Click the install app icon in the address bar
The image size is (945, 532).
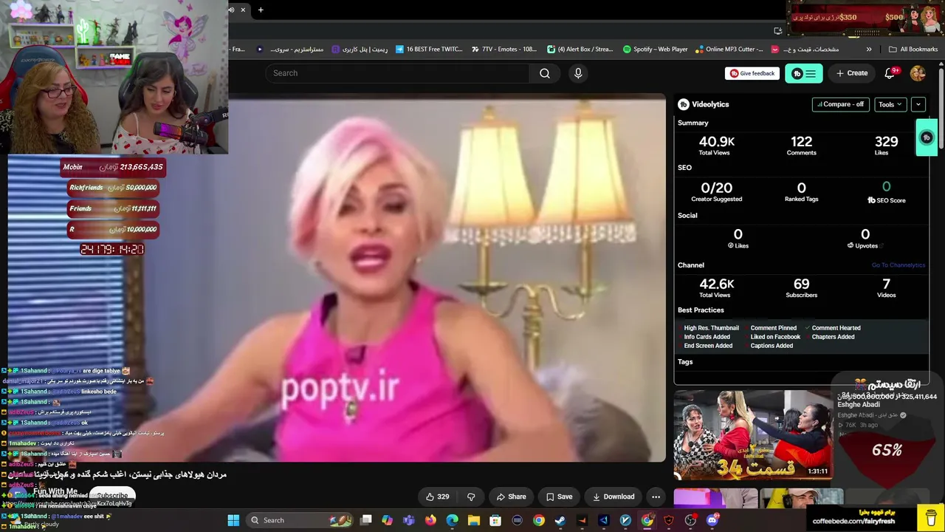click(777, 30)
